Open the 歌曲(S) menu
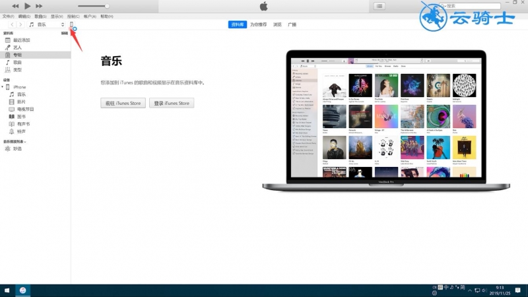The image size is (528, 297). pos(40,16)
